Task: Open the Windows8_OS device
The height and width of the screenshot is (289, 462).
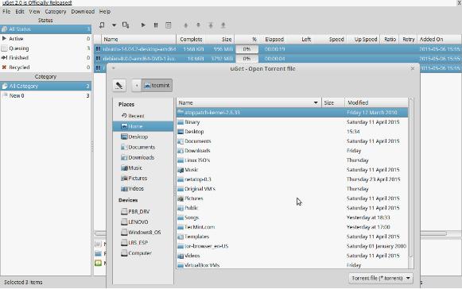Action: point(143,232)
